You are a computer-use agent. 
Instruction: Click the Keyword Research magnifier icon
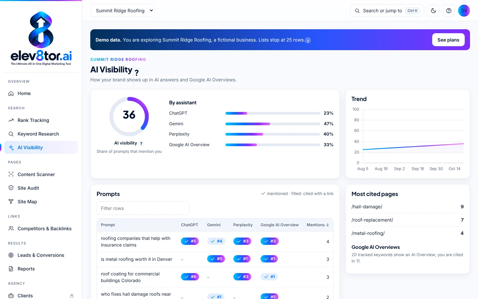click(11, 134)
